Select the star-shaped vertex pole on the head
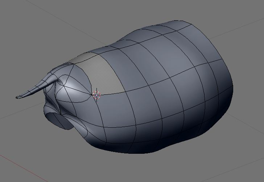 [64, 86]
